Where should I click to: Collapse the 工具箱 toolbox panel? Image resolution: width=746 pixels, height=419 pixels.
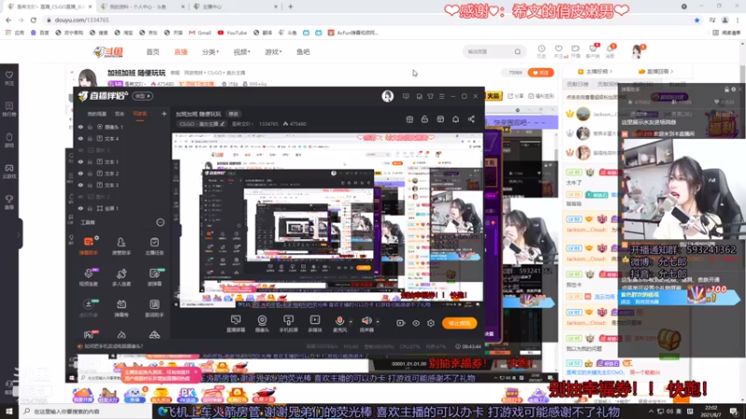click(x=160, y=223)
